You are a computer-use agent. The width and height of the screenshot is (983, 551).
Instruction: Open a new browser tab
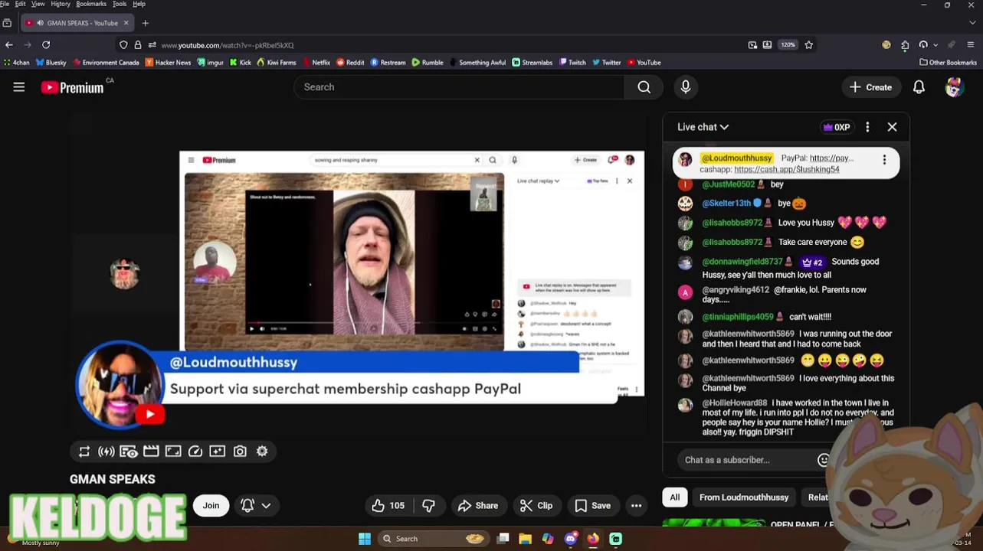(x=145, y=23)
